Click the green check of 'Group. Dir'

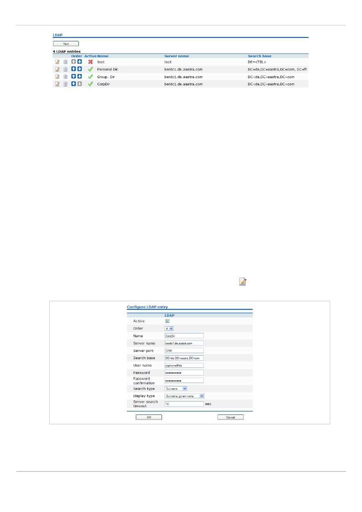pos(90,77)
